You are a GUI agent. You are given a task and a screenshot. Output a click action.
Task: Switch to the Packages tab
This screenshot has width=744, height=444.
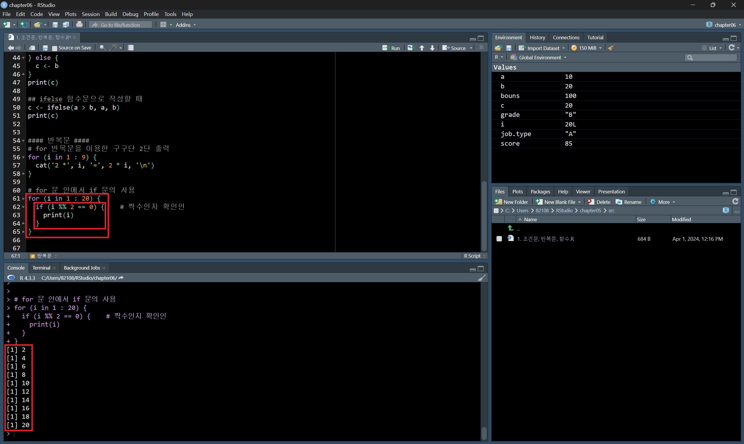click(x=540, y=192)
